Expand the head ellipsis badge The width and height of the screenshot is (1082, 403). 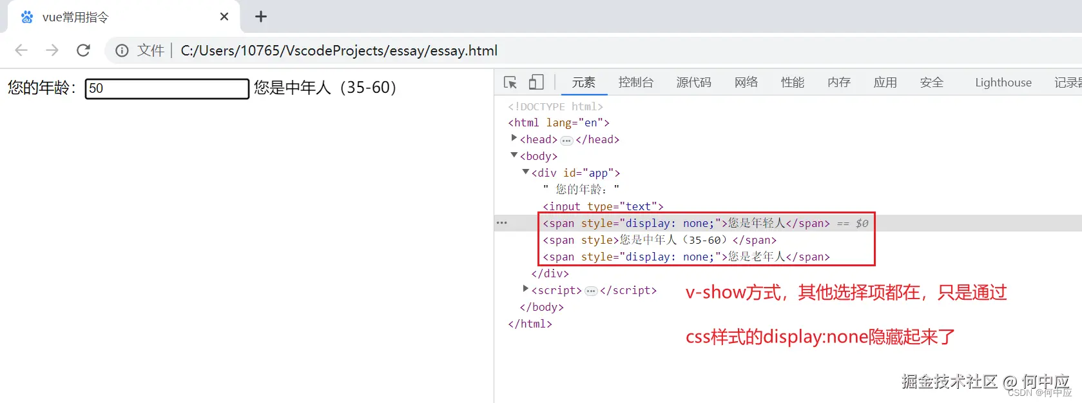click(566, 140)
